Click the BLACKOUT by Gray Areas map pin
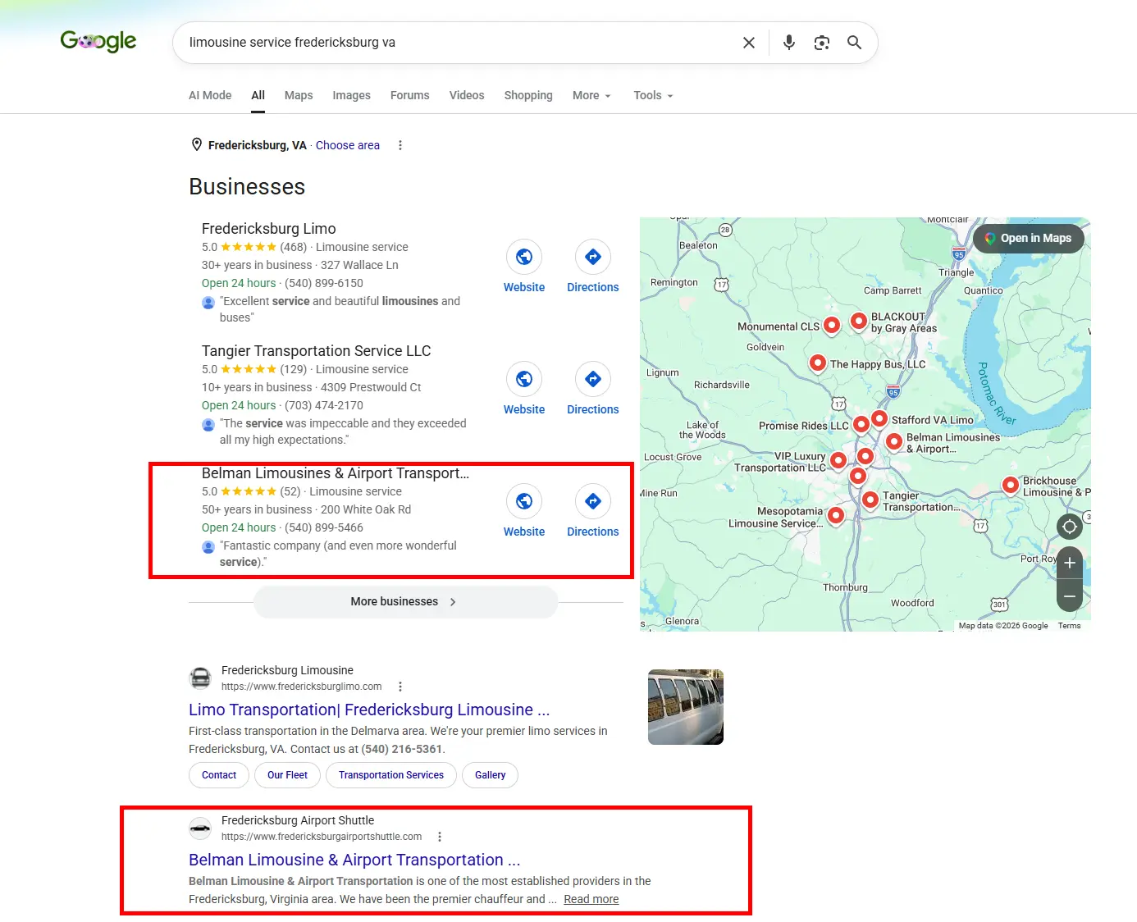Screen dimensions: 1137x922 (x=859, y=321)
